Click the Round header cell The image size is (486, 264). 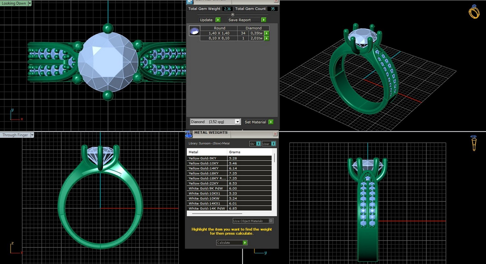[x=219, y=28]
